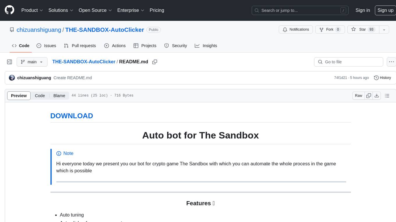Focus the Search or jump to field
This screenshot has width=396, height=222.
tap(300, 10)
